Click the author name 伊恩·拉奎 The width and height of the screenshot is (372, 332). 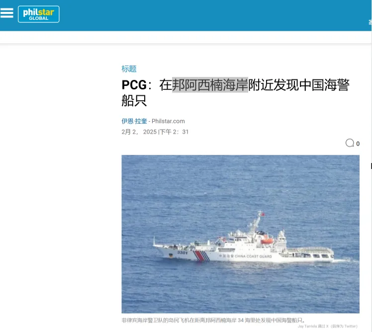134,121
